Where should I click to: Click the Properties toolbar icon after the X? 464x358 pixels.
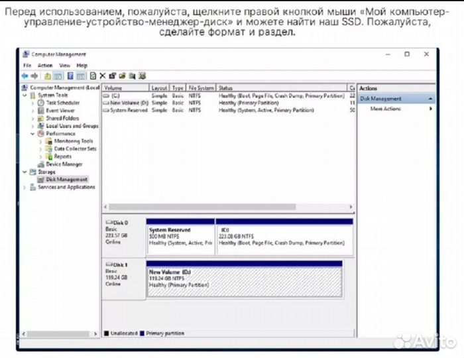[x=112, y=76]
